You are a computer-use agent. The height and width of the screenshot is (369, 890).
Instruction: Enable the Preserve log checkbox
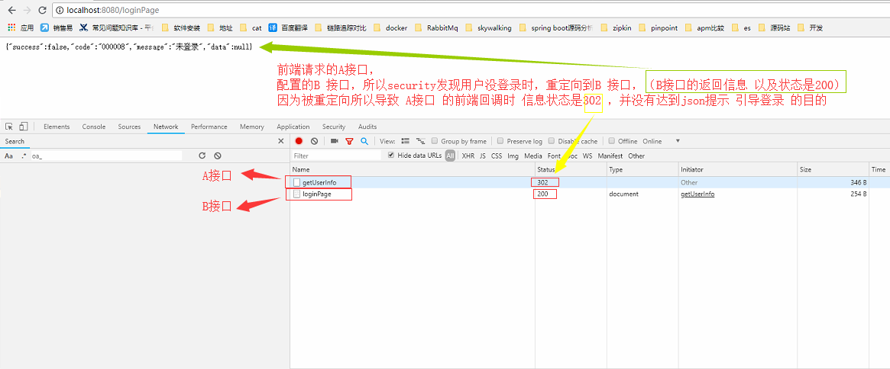500,141
